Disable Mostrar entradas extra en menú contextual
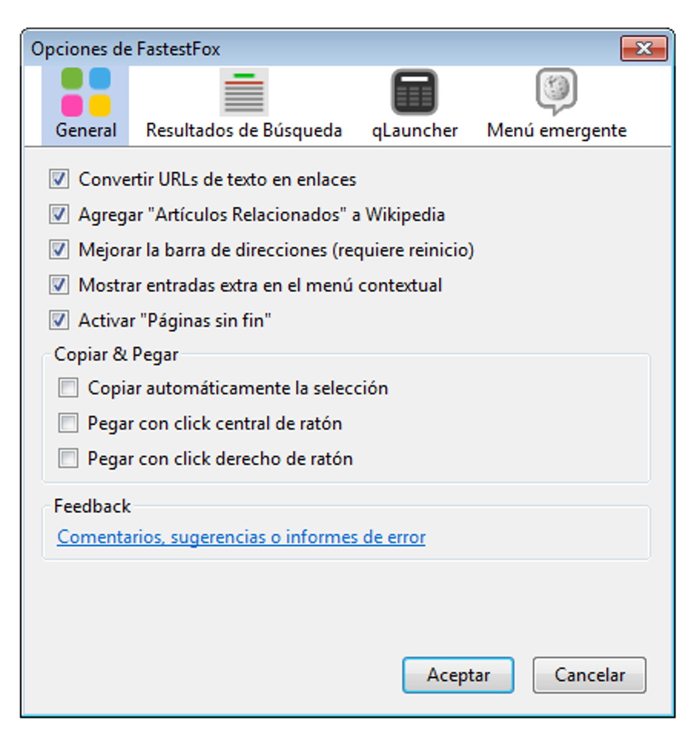This screenshot has height=735, width=691. click(x=60, y=285)
